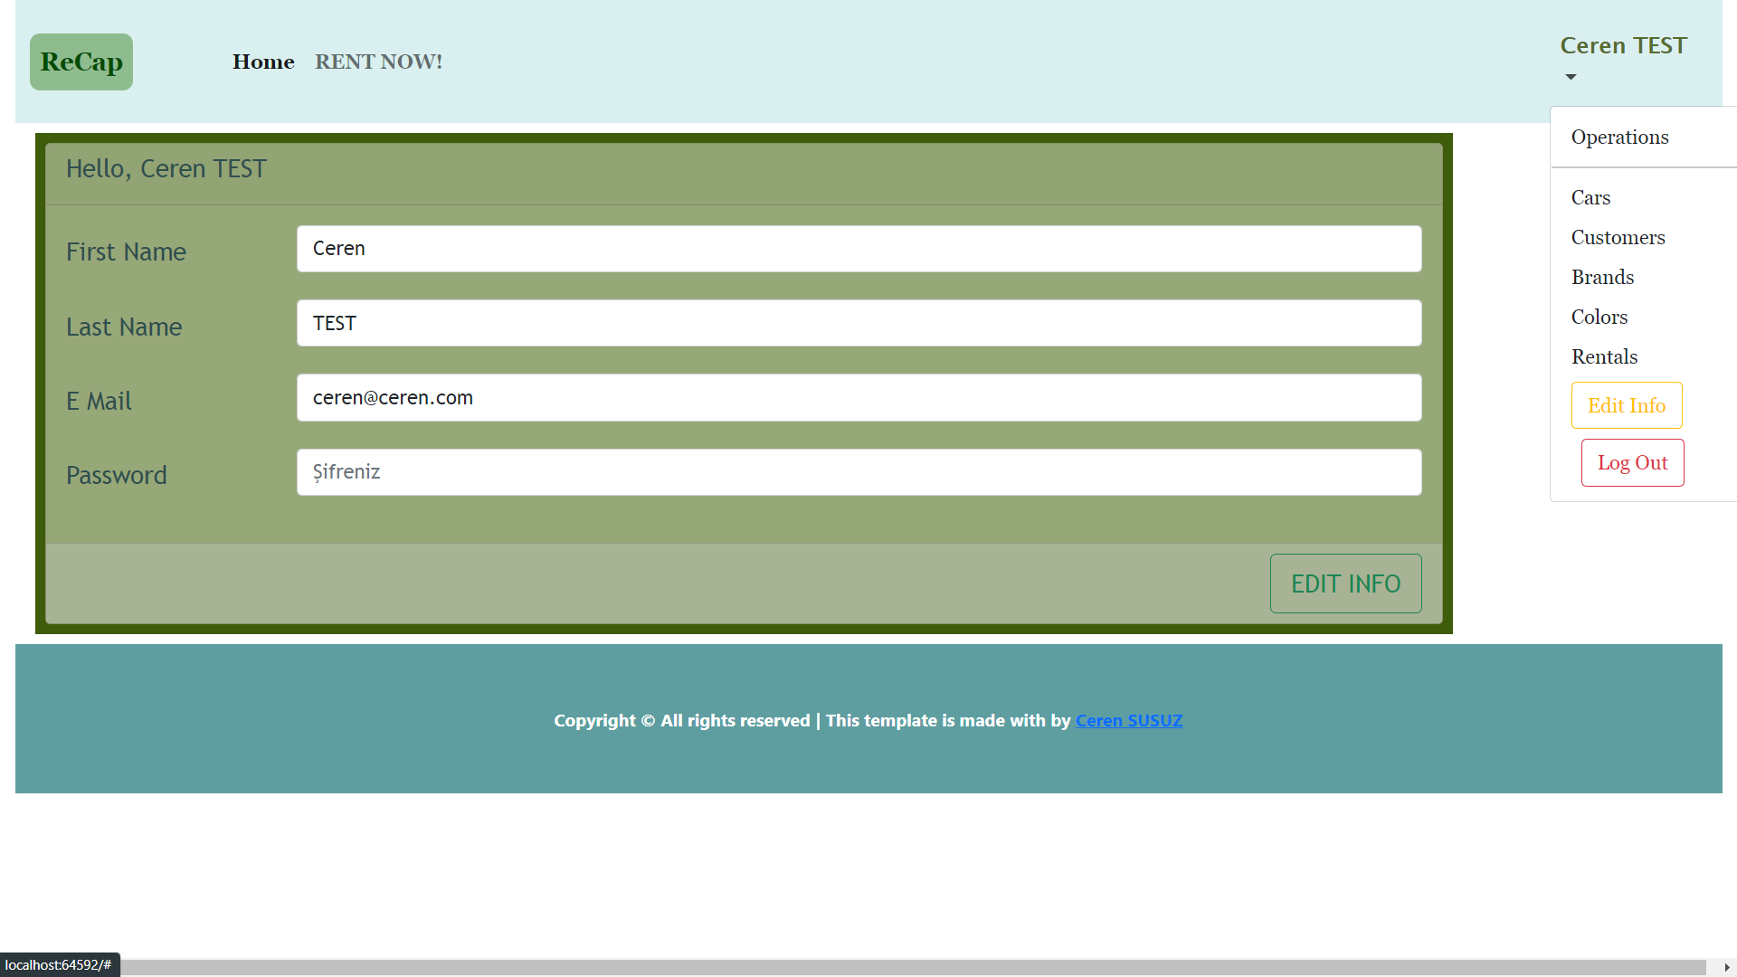1737x977 pixels.
Task: Select Cars from the operations menu
Action: pos(1590,197)
